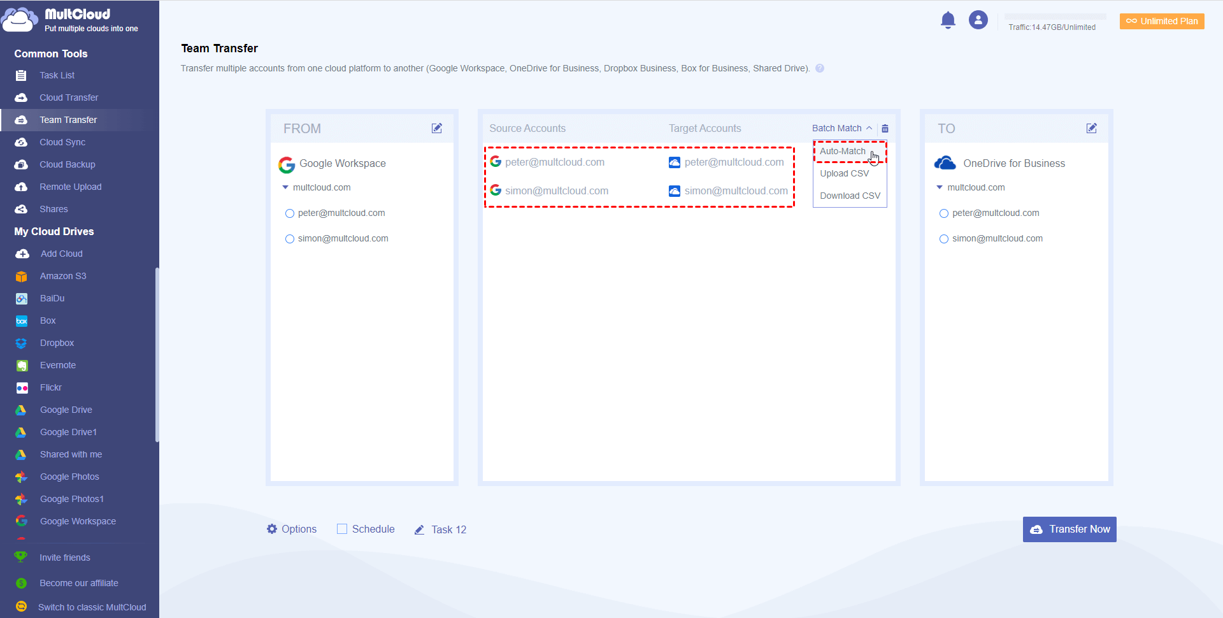Edit the FROM source panel
This screenshot has height=618, width=1223.
[x=437, y=128]
